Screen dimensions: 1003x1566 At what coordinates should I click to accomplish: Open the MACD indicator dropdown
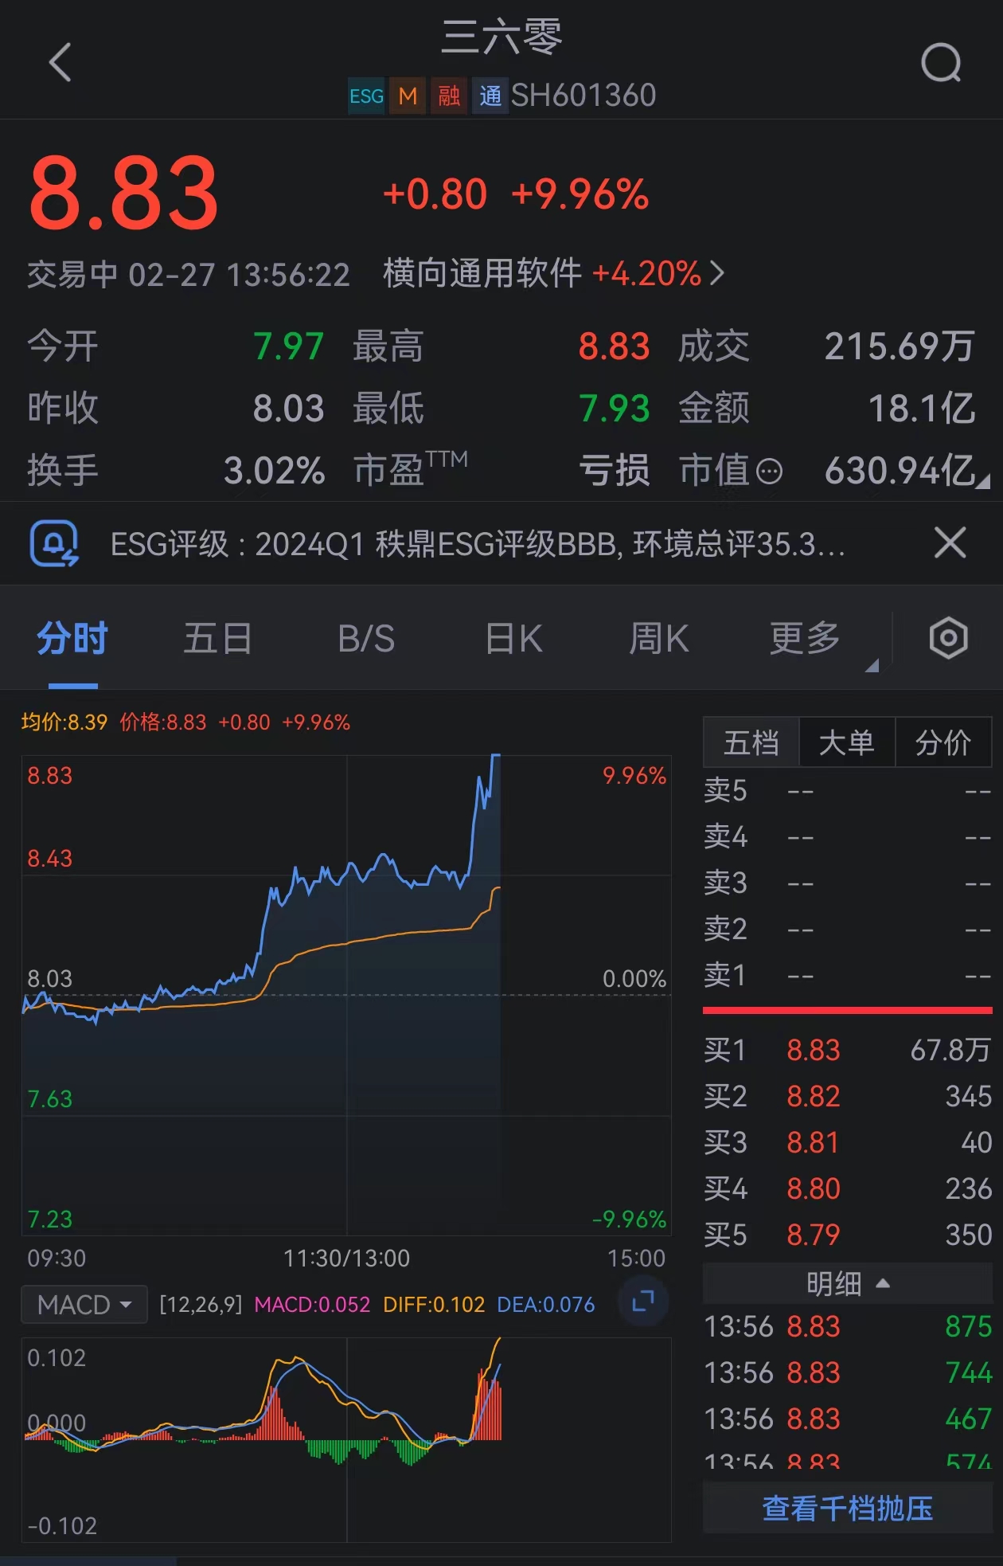pos(84,1305)
